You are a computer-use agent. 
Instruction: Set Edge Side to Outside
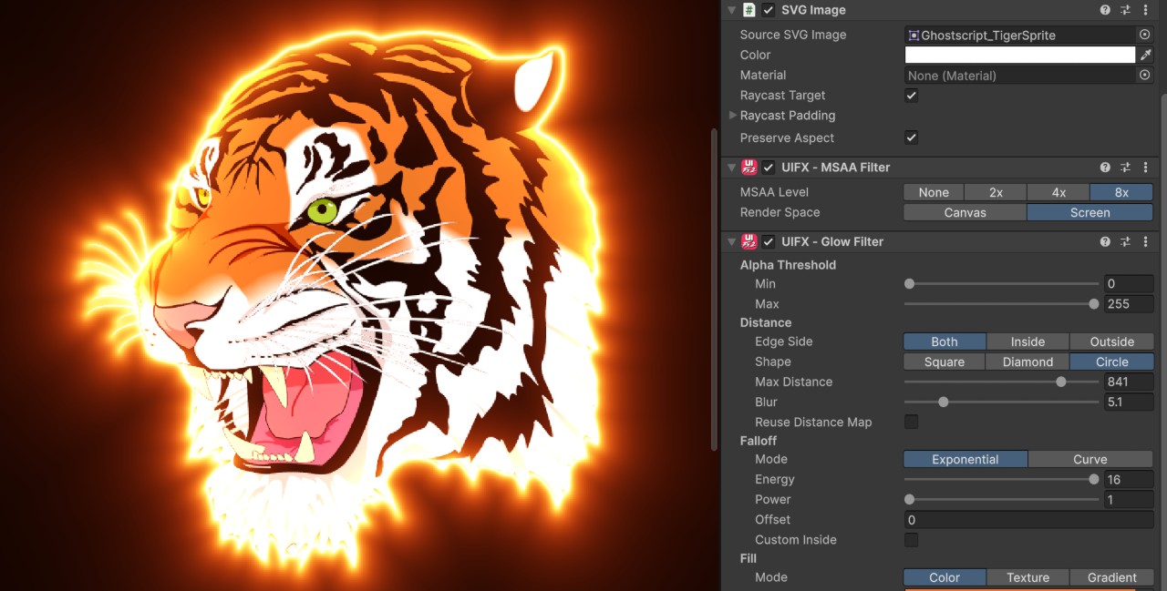click(x=1111, y=342)
